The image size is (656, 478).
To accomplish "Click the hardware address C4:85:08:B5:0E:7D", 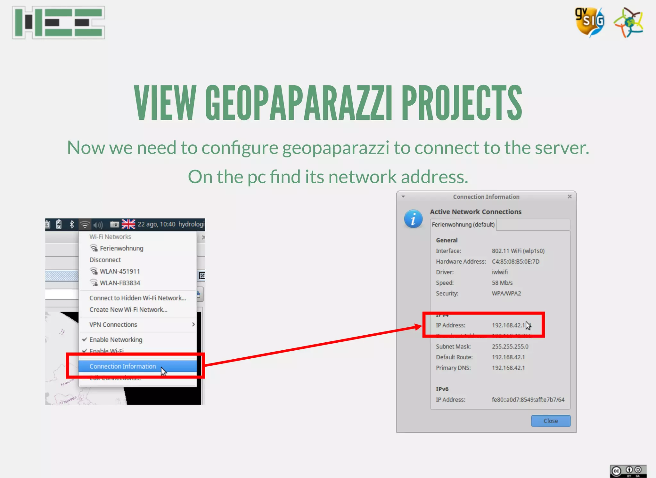I will click(x=516, y=261).
